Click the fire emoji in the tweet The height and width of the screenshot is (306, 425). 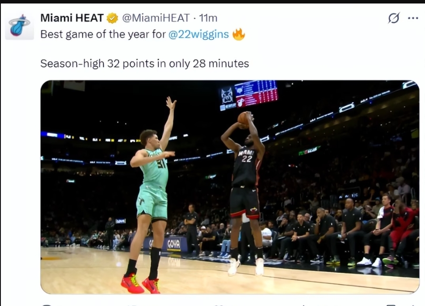coord(239,34)
